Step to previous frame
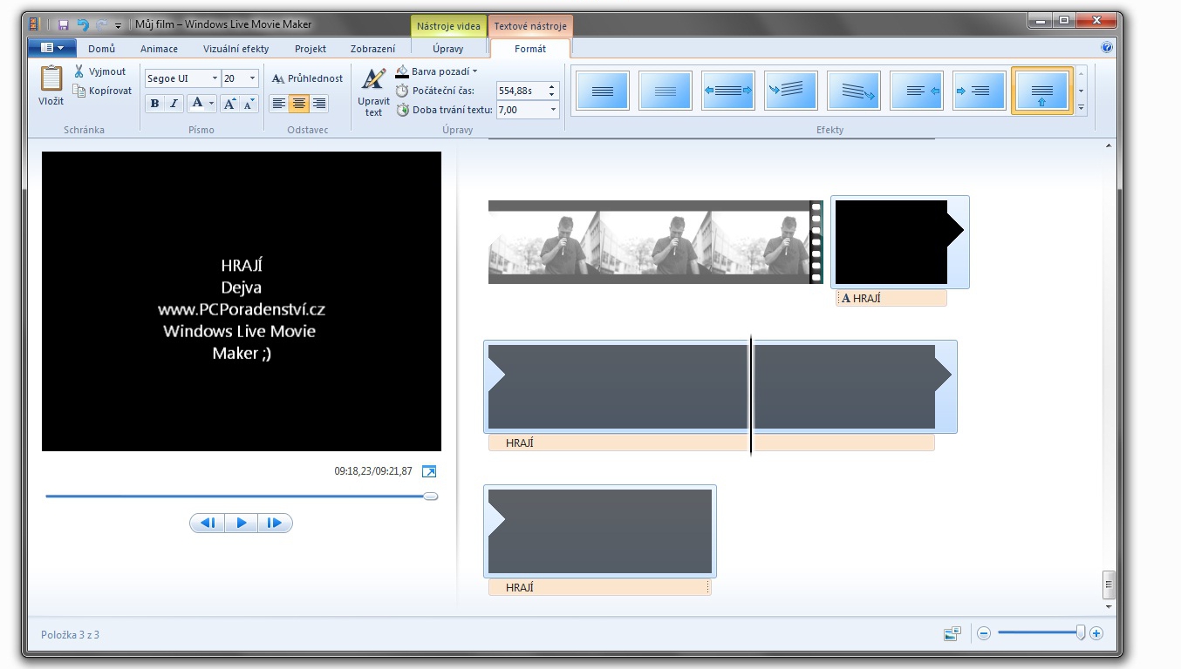The image size is (1181, 669). 208,523
